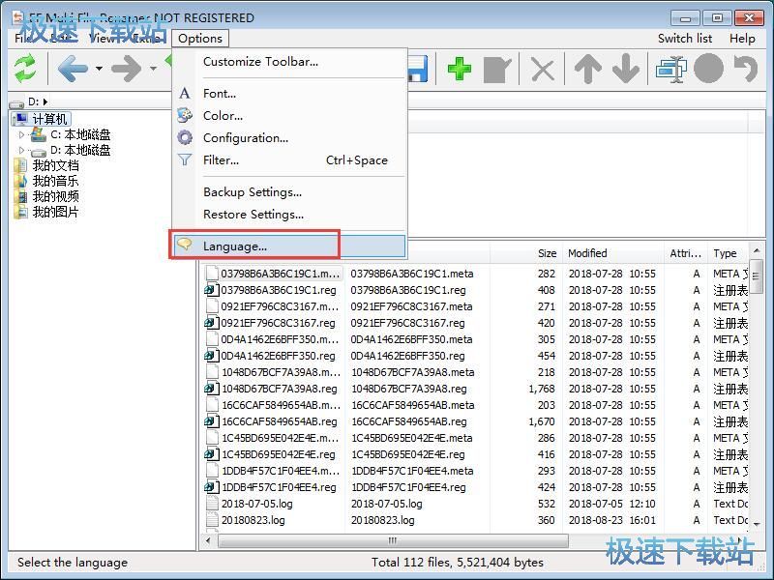Go forward with the gray right arrow

[127, 68]
